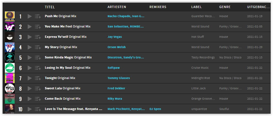Open remixer link DJ Spen

tap(155, 109)
